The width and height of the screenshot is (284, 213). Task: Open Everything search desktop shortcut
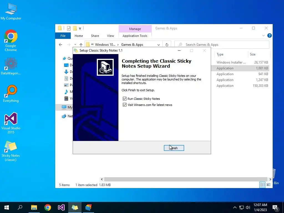(11, 94)
